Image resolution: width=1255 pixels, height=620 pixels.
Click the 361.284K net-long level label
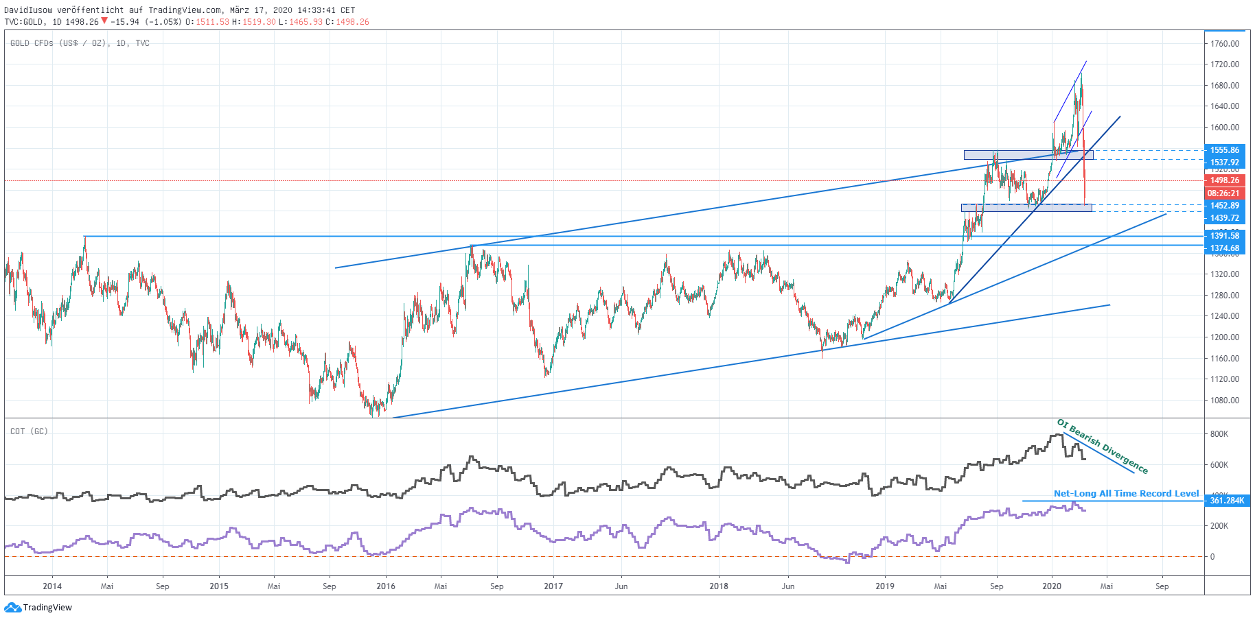click(x=1226, y=501)
